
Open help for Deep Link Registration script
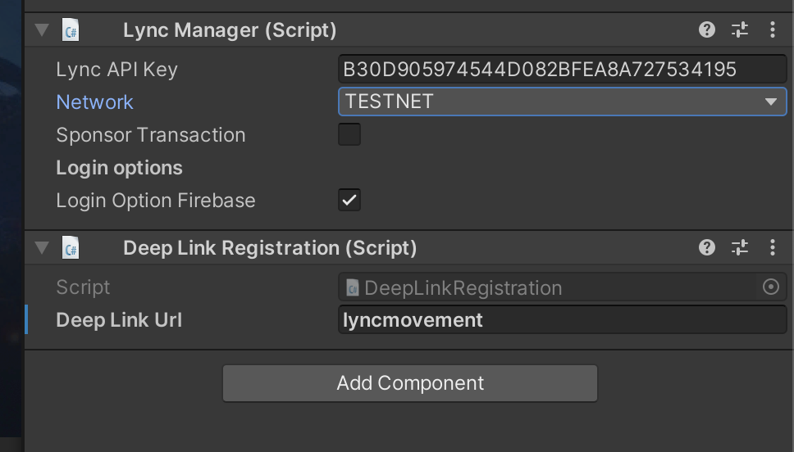click(707, 248)
